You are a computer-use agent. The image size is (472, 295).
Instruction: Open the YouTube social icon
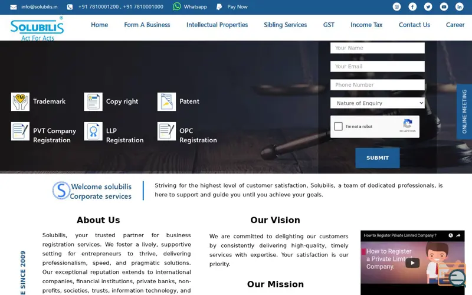(444, 6)
